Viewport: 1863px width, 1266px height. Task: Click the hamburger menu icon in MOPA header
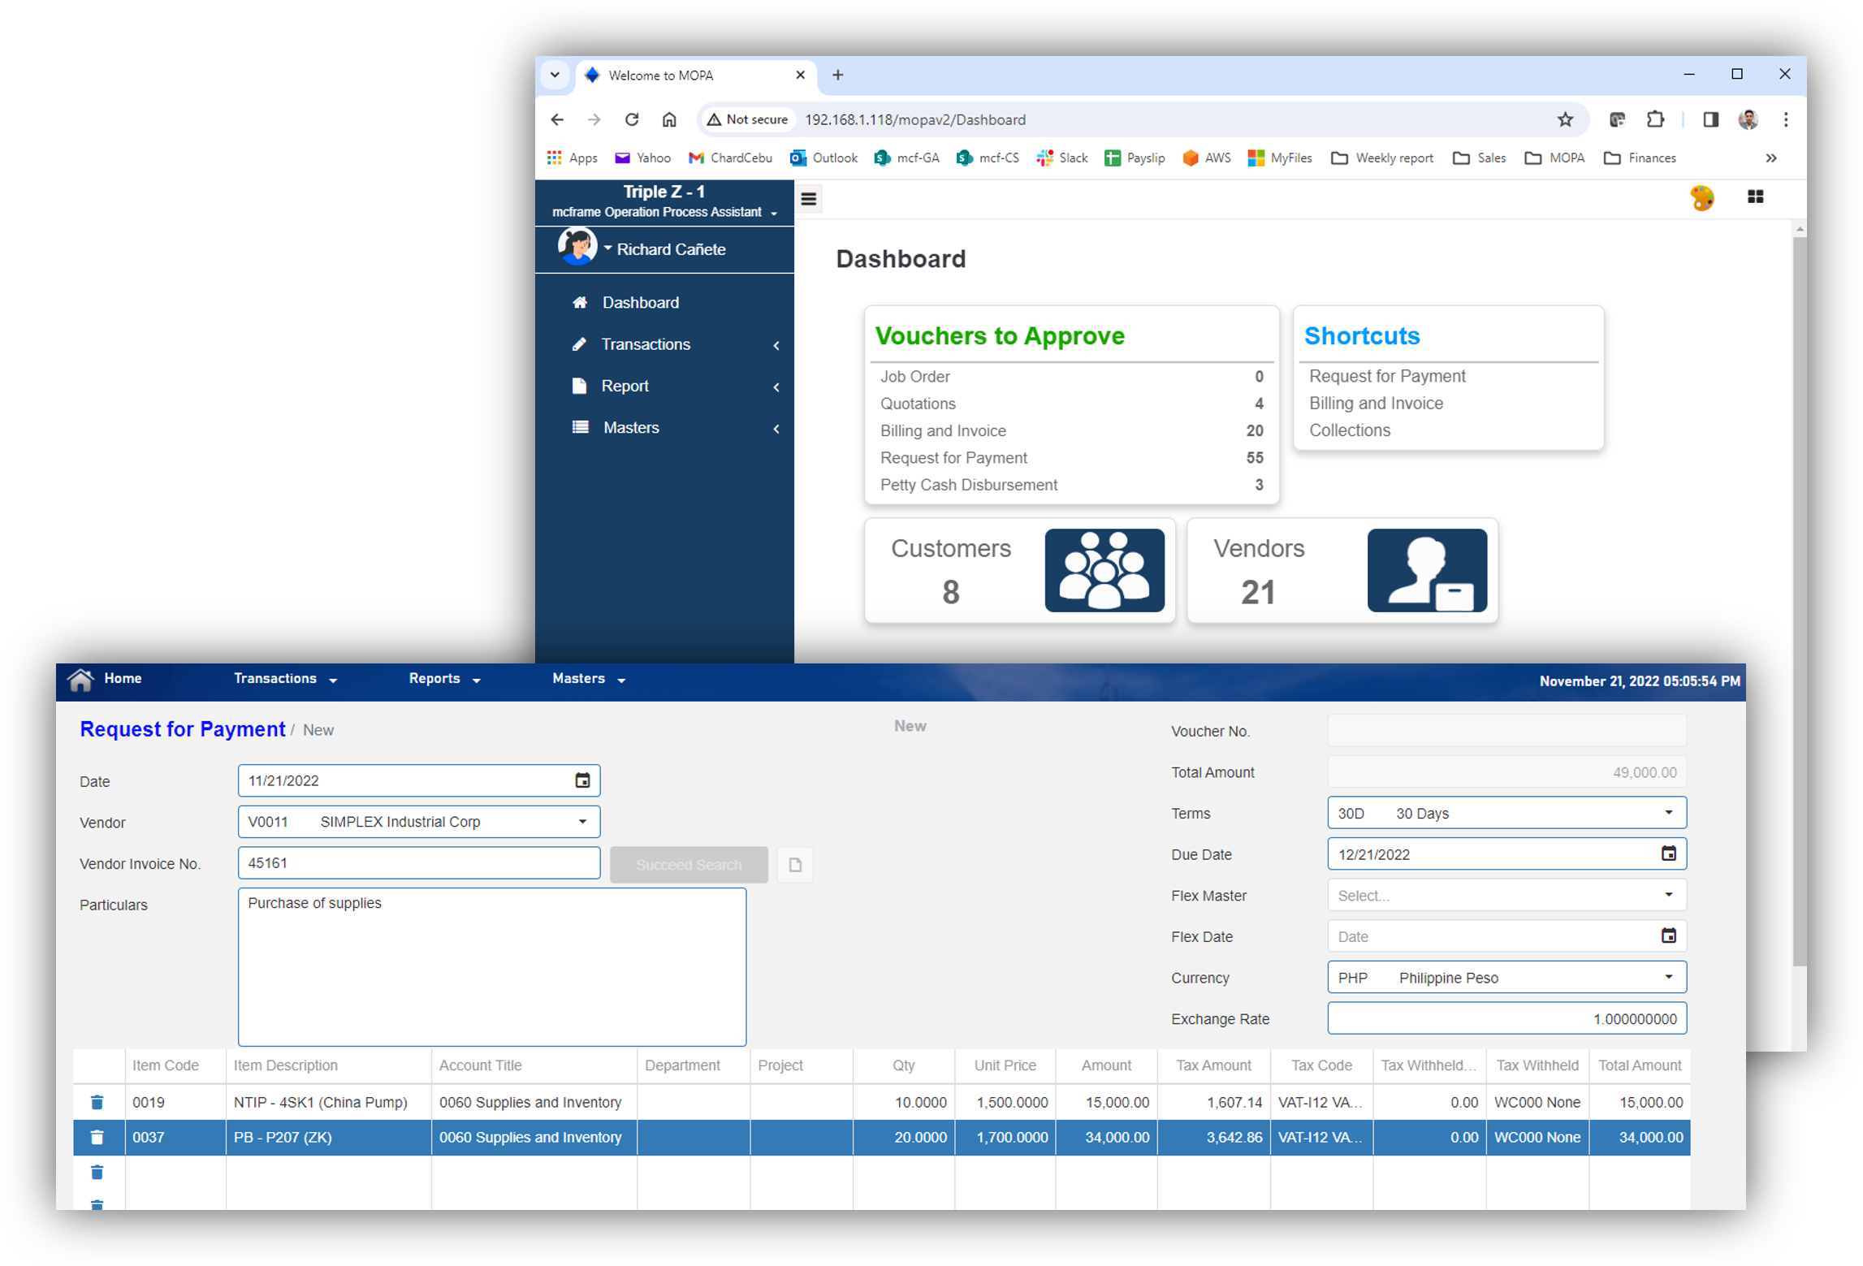click(x=808, y=199)
